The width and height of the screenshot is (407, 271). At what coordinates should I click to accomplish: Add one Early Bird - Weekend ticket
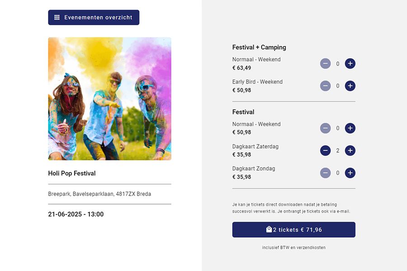350,86
